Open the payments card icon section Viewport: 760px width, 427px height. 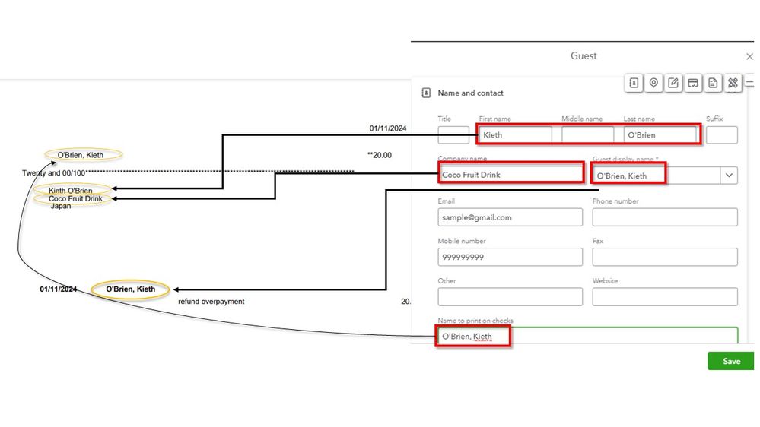693,83
